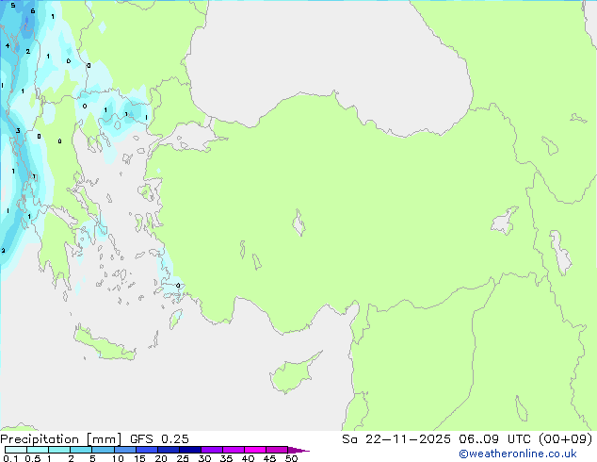
Task: Click the 35–40 mm legend color swatch
Action: point(233,450)
